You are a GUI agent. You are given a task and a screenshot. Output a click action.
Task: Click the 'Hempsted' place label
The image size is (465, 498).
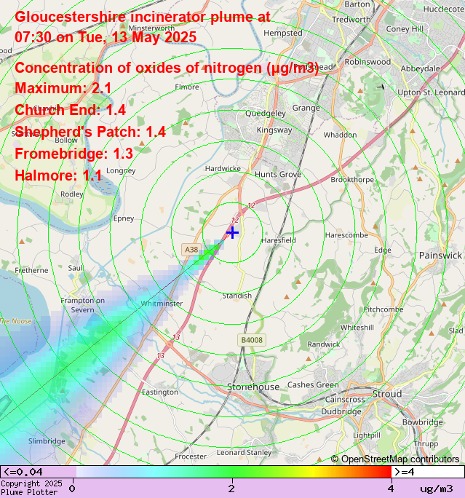pyautogui.click(x=283, y=33)
